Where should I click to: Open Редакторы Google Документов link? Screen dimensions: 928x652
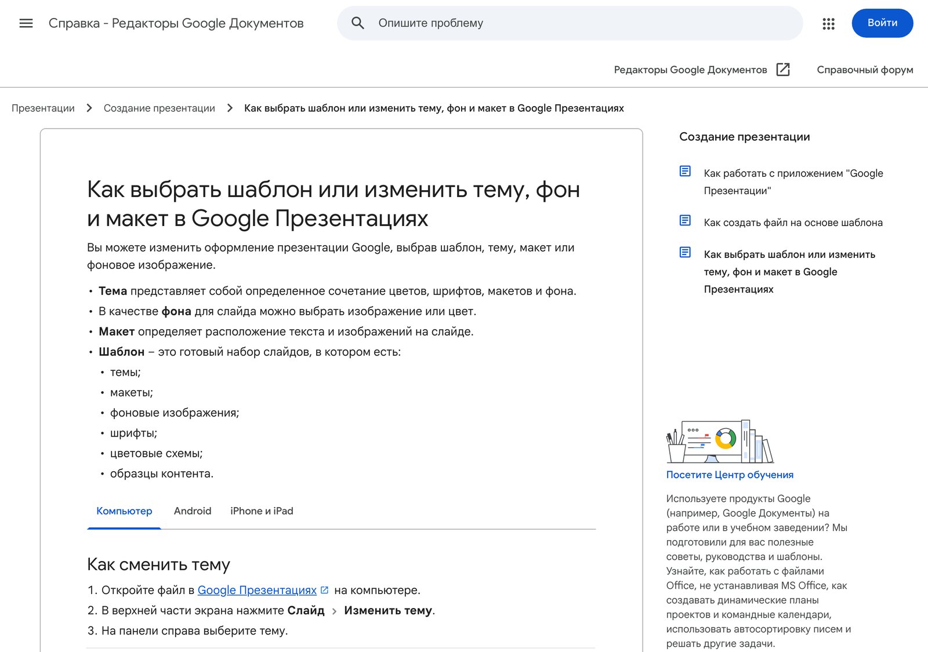point(690,70)
